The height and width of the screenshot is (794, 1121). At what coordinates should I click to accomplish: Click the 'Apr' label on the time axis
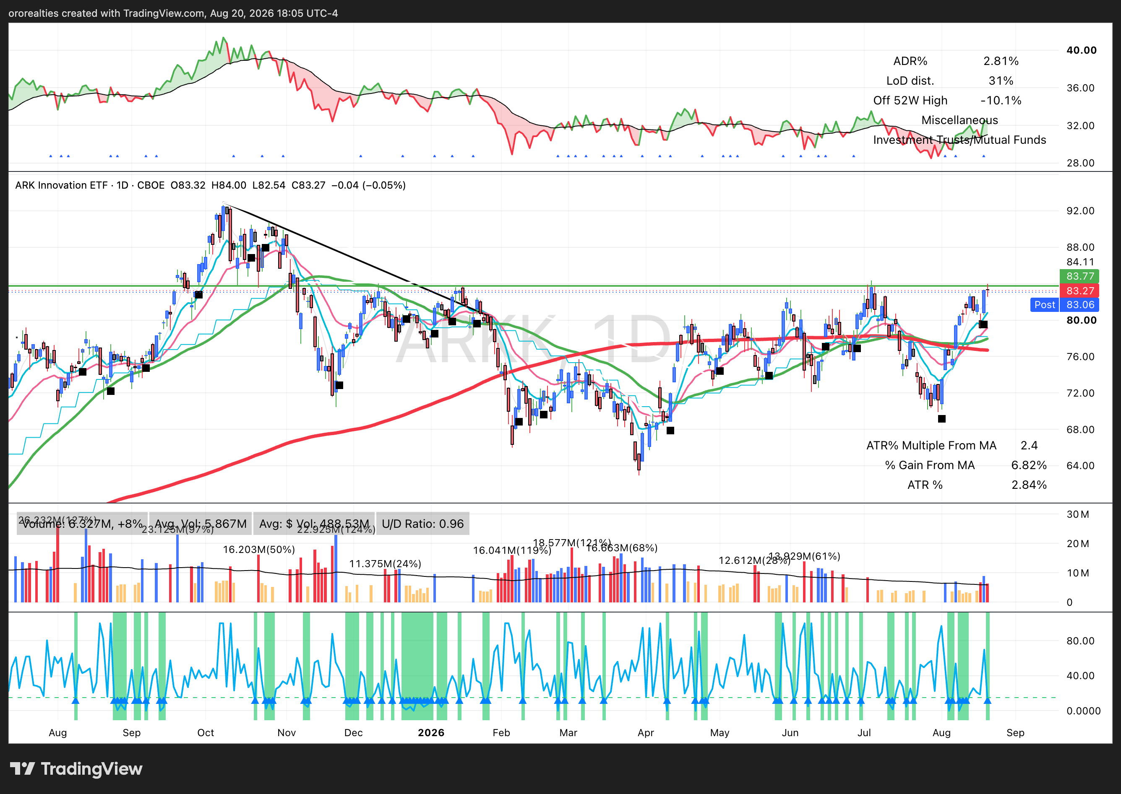(646, 733)
